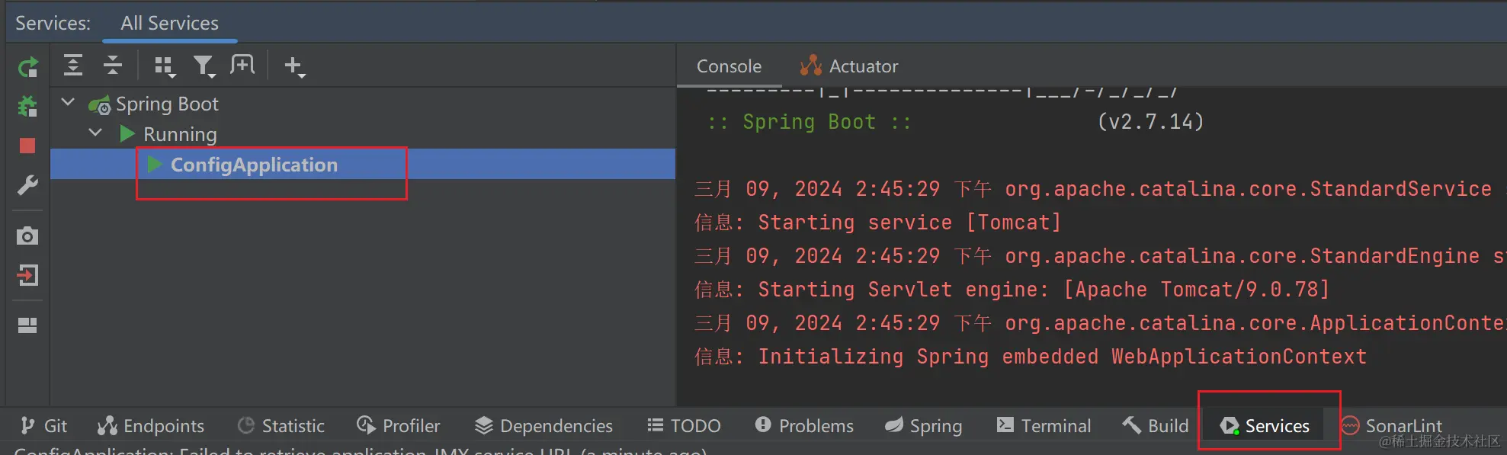Viewport: 1507px width, 455px height.
Task: Open the TODO tool window
Action: click(x=684, y=425)
